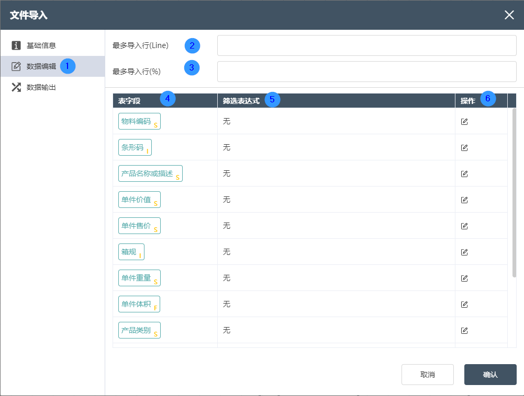524x396 pixels.
Task: Open edit action for 单件体积 row
Action: coord(464,305)
